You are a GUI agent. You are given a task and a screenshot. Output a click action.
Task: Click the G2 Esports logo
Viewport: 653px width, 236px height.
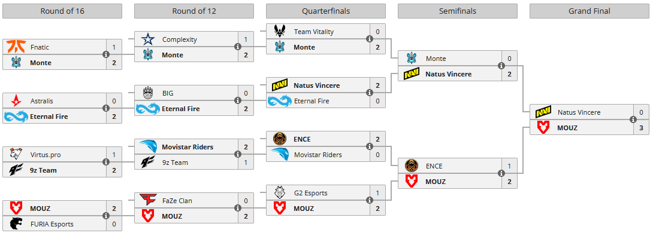pos(279,193)
